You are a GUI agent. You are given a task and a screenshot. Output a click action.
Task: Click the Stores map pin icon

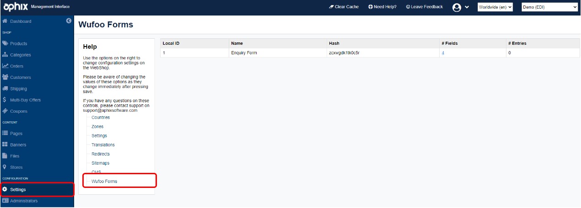(5, 167)
